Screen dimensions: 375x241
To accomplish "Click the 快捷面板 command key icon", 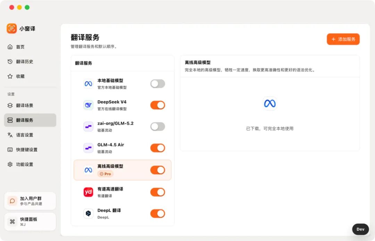I will click(12, 222).
